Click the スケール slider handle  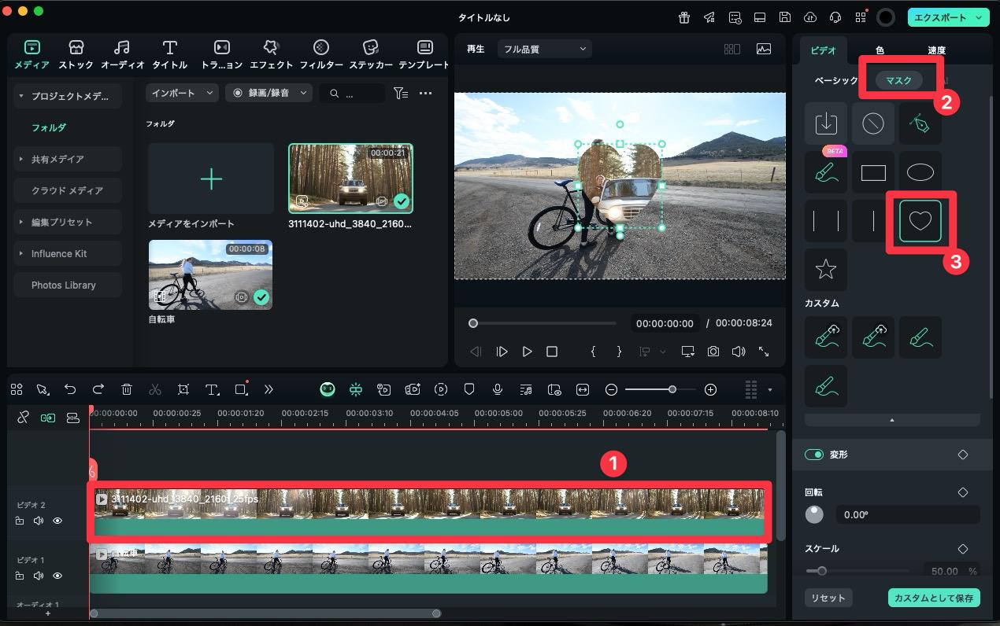pos(822,571)
